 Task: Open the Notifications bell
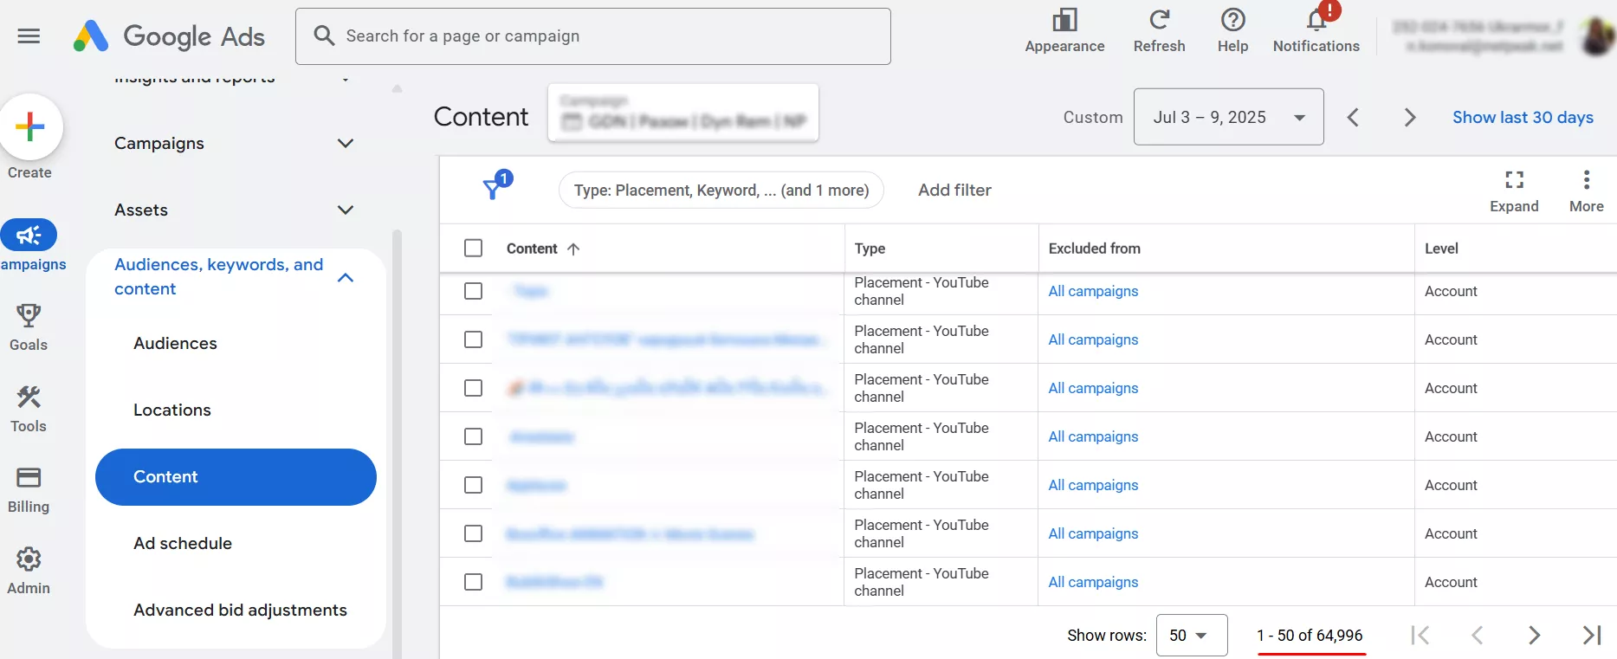(1316, 21)
